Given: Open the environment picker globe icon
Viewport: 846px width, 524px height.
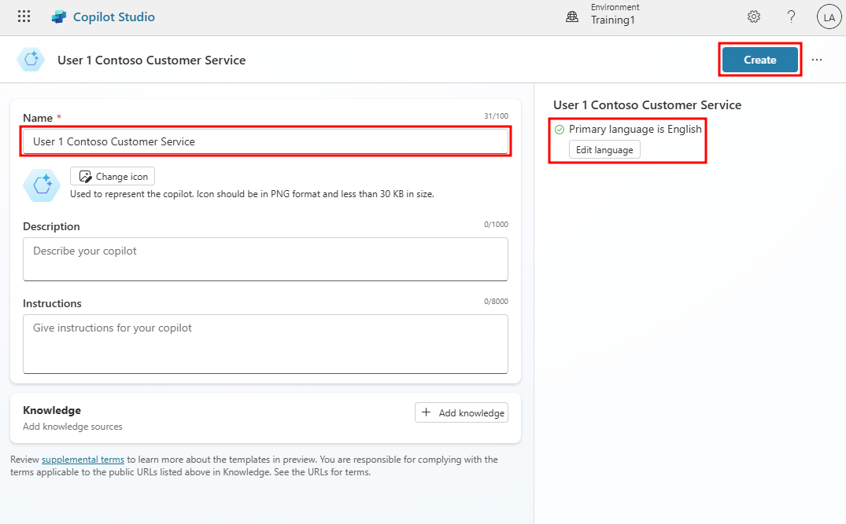Looking at the screenshot, I should [572, 17].
